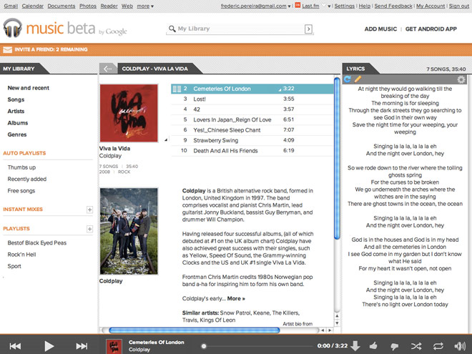This screenshot has width=472, height=354.
Task: Give the song a thumbs up
Action: [373, 345]
